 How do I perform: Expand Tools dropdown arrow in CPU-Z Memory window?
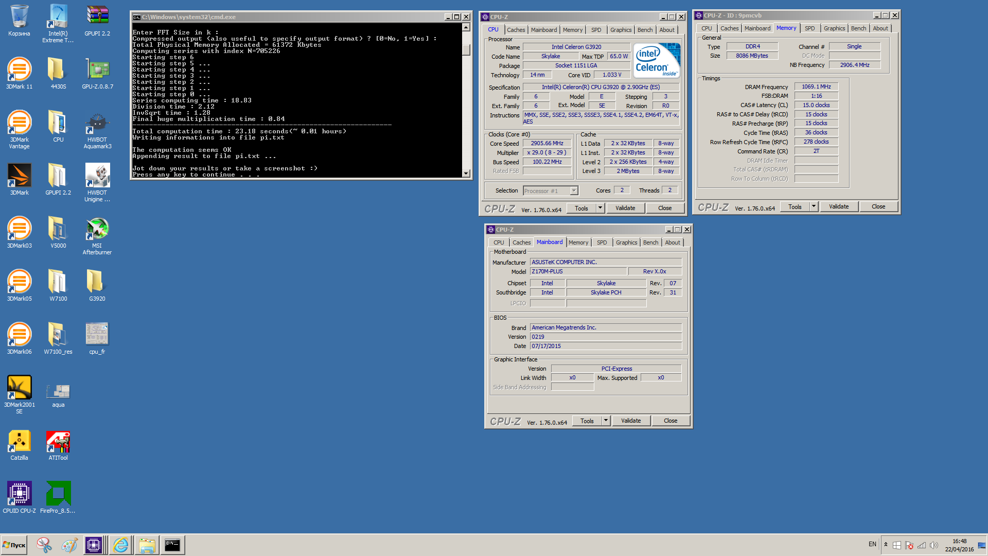814,206
